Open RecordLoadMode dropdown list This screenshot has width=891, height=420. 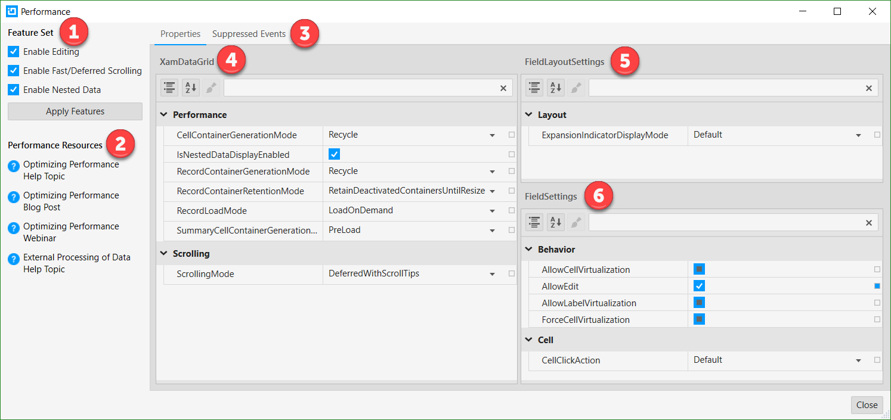coord(492,211)
